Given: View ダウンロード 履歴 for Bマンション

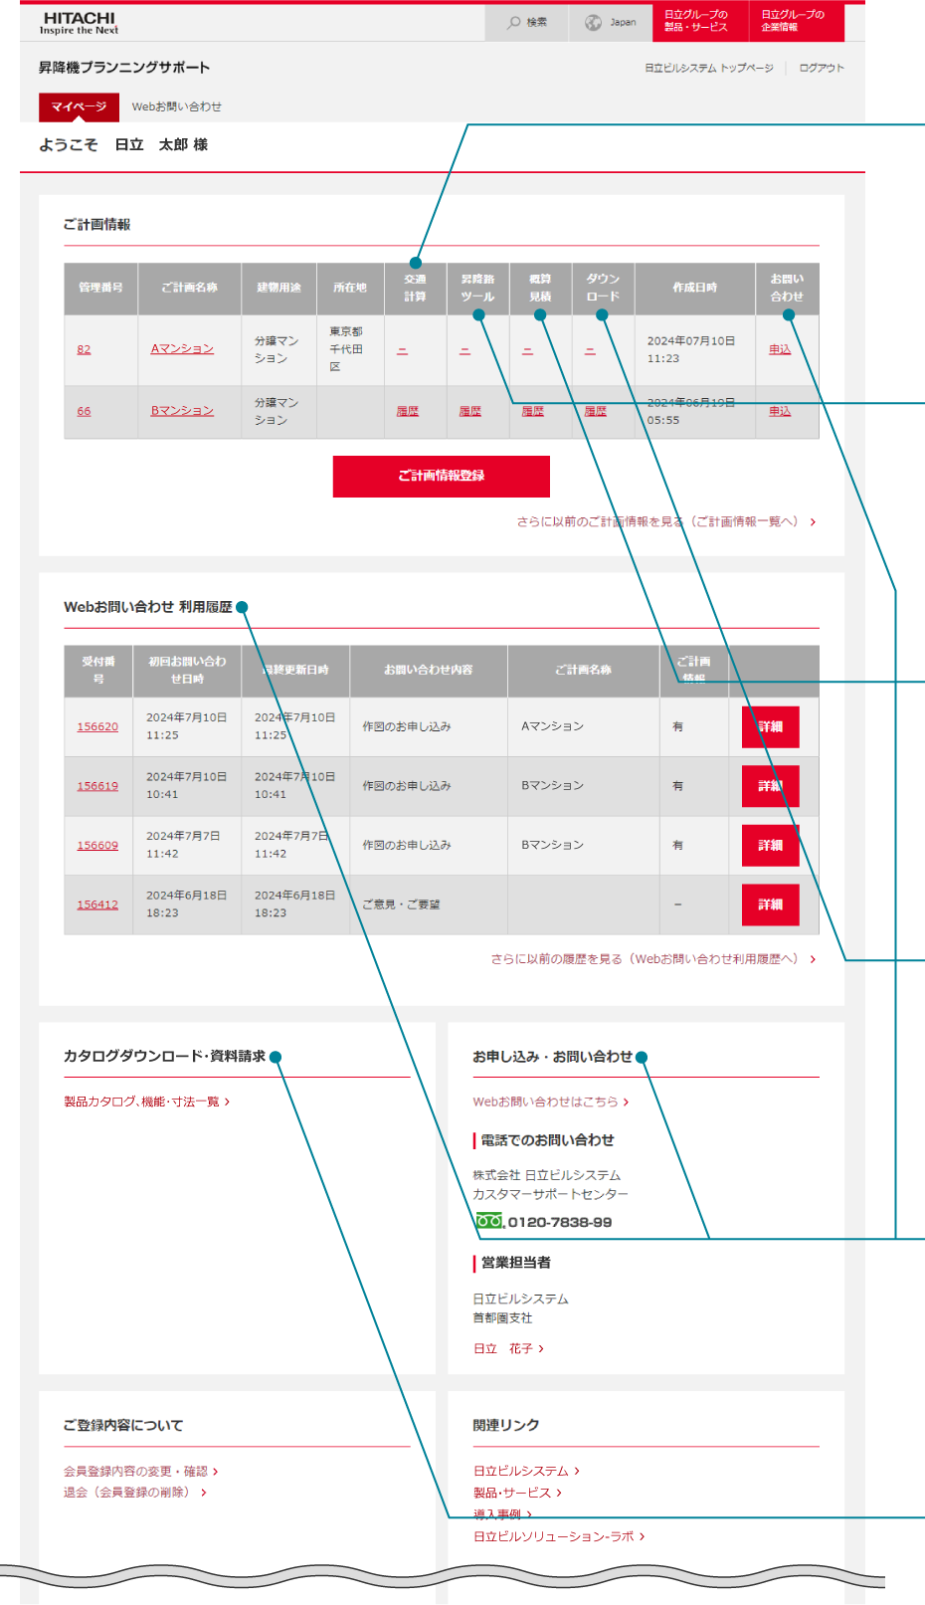Looking at the screenshot, I should click(x=596, y=411).
